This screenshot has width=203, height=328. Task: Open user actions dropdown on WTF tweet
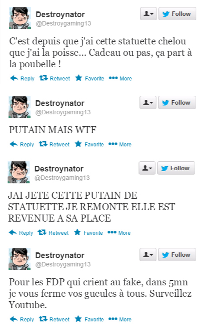pyautogui.click(x=148, y=102)
